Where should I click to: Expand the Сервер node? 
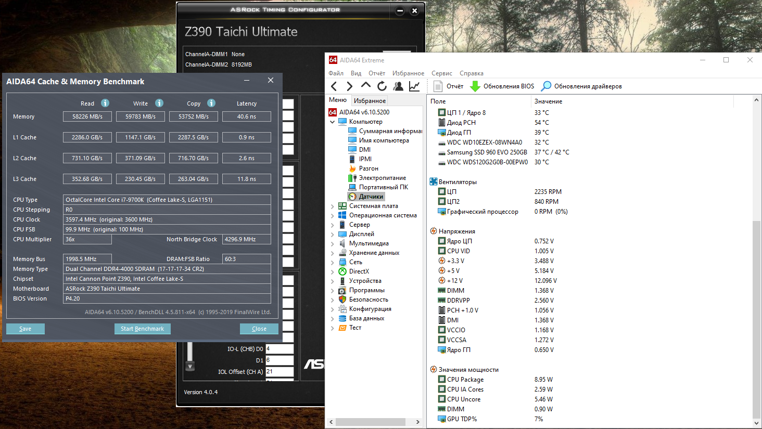[332, 225]
